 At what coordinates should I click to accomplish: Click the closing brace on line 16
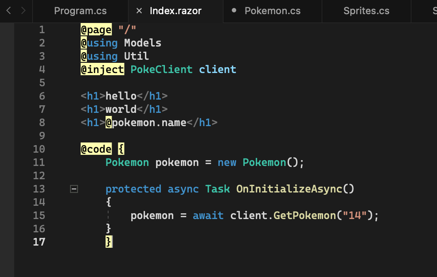pos(109,229)
